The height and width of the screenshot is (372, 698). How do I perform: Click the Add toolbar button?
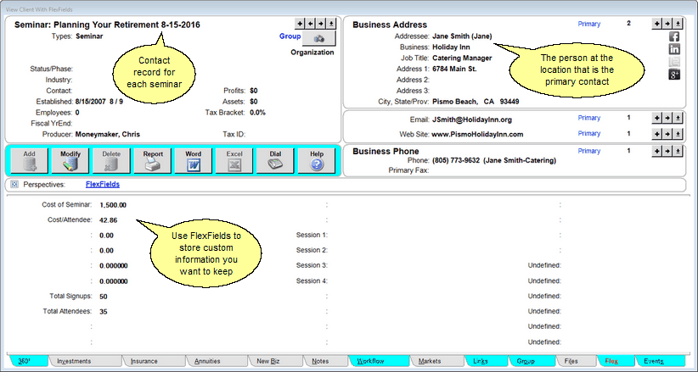click(x=30, y=160)
